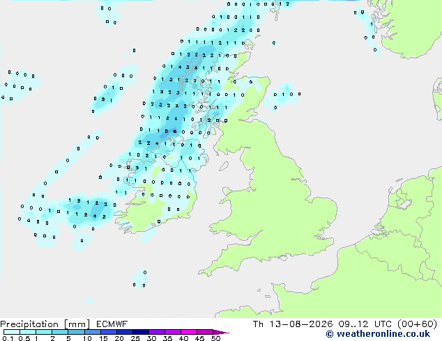
Task: Click the '[mm]' unit label
Action: (x=77, y=324)
